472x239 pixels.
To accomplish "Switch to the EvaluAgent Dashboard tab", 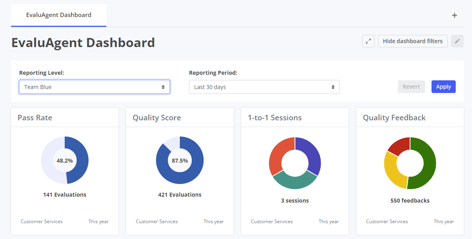I will 58,15.
